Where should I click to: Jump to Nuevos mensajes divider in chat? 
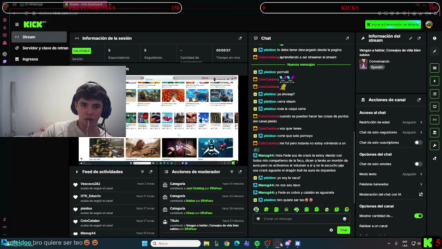(x=301, y=65)
